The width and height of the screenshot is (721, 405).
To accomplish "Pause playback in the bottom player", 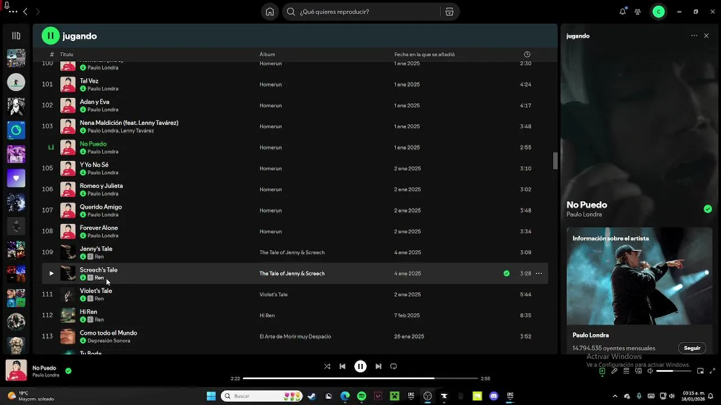I will pyautogui.click(x=360, y=366).
